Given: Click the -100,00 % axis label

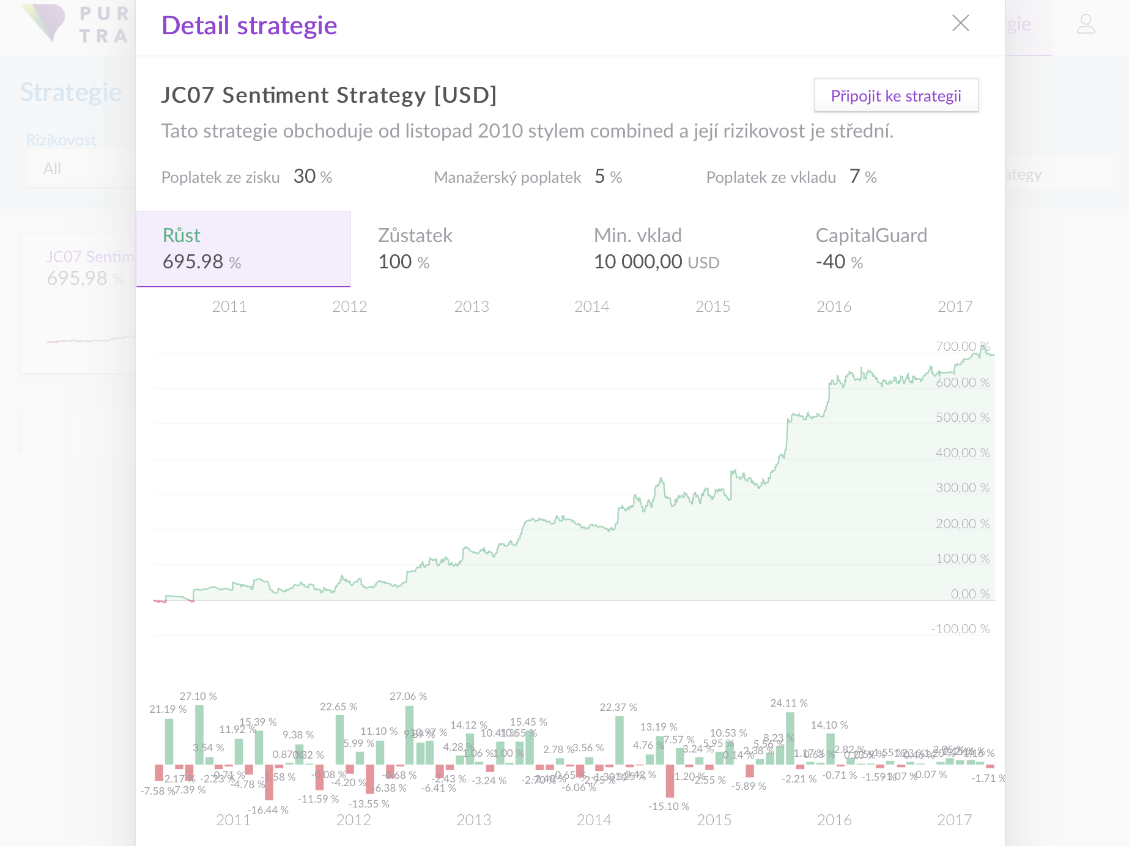Looking at the screenshot, I should point(960,629).
